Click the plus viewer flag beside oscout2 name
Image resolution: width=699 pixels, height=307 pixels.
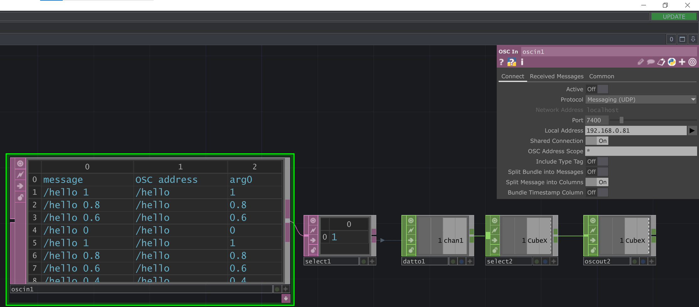(x=651, y=261)
